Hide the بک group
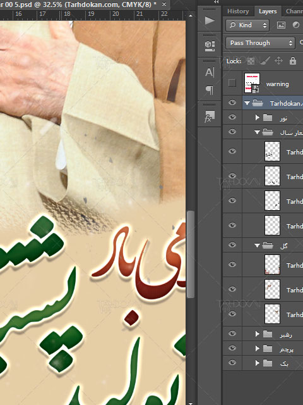 pyautogui.click(x=232, y=363)
